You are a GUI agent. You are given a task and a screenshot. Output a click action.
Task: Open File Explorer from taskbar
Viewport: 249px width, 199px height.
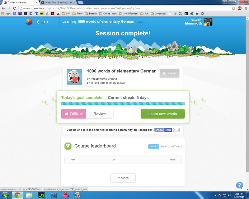point(29,195)
